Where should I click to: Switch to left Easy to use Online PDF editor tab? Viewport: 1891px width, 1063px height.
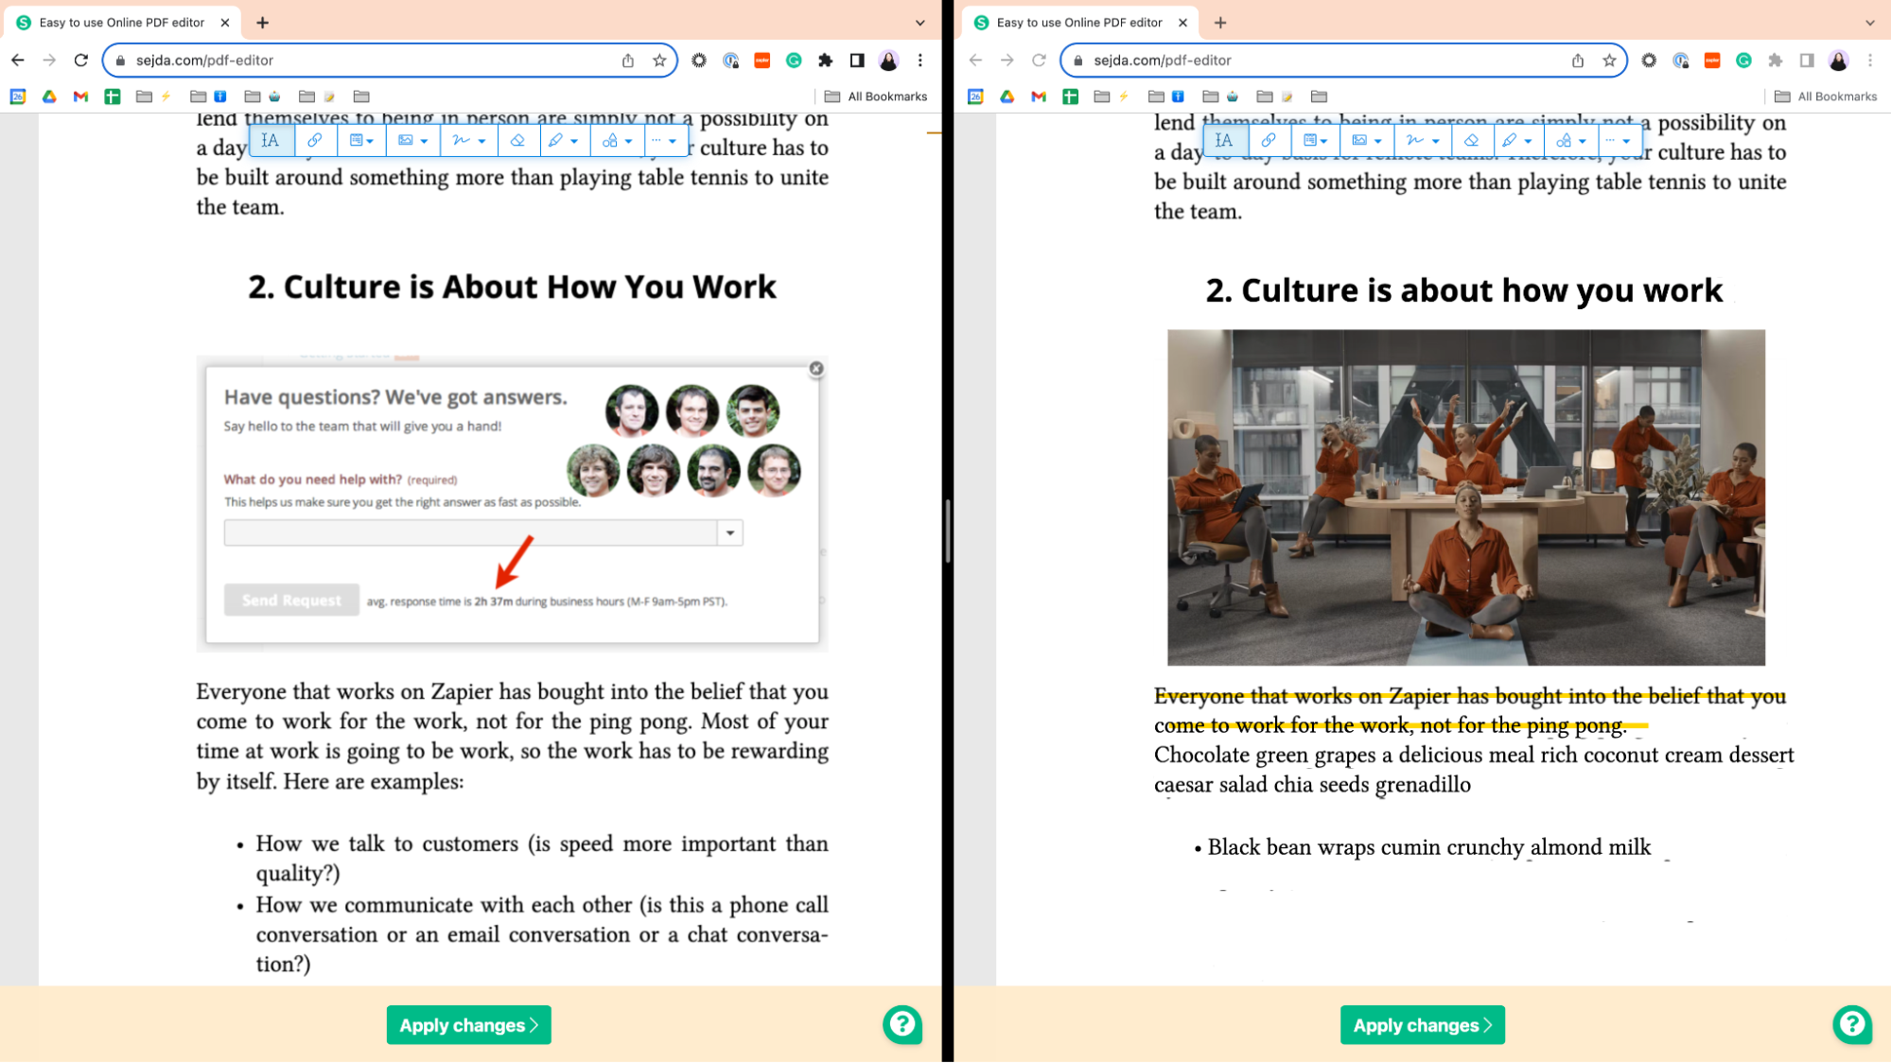click(121, 23)
